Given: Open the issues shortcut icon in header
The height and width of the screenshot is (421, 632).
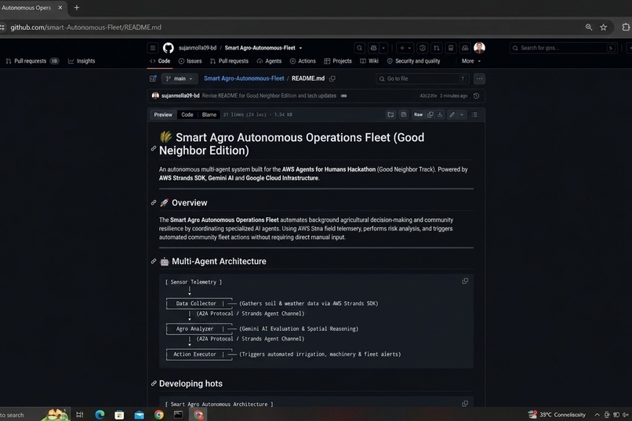Looking at the screenshot, I should click(x=422, y=48).
